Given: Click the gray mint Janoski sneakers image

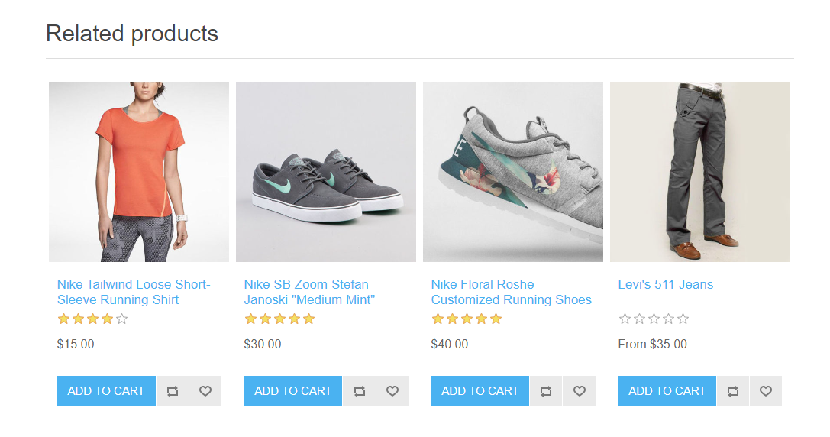Looking at the screenshot, I should pos(326,172).
